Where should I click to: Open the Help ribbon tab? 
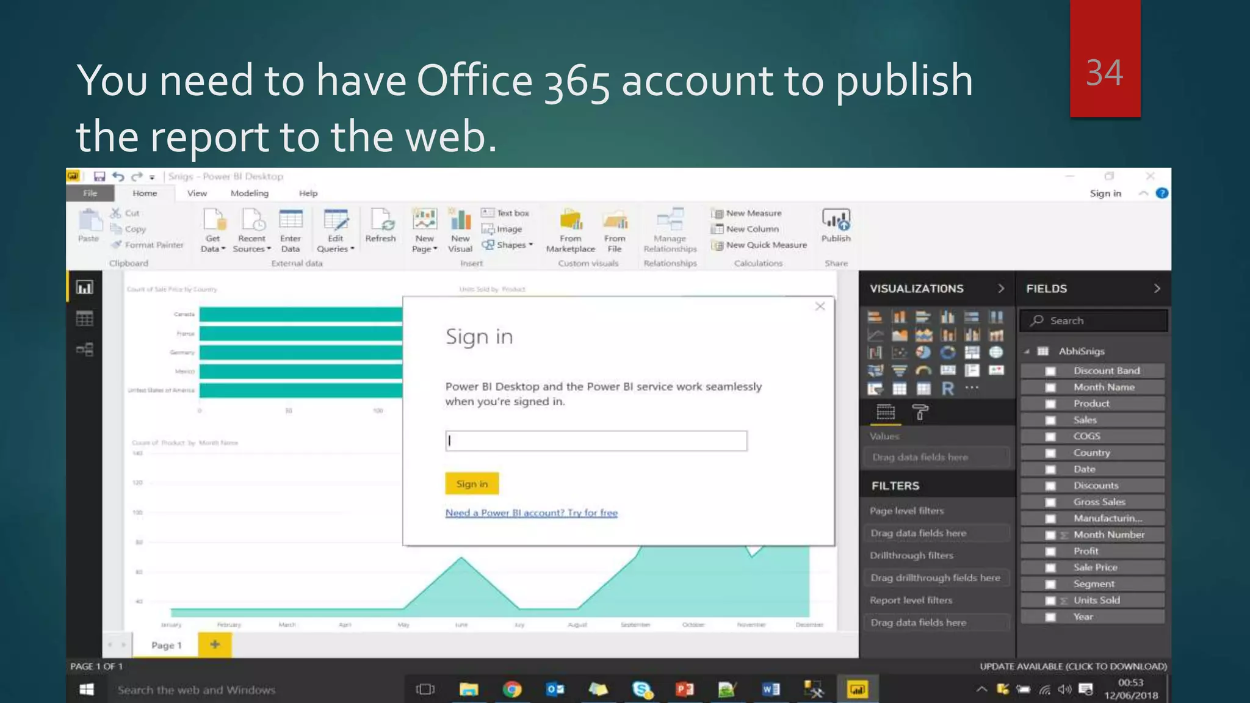[x=308, y=193]
